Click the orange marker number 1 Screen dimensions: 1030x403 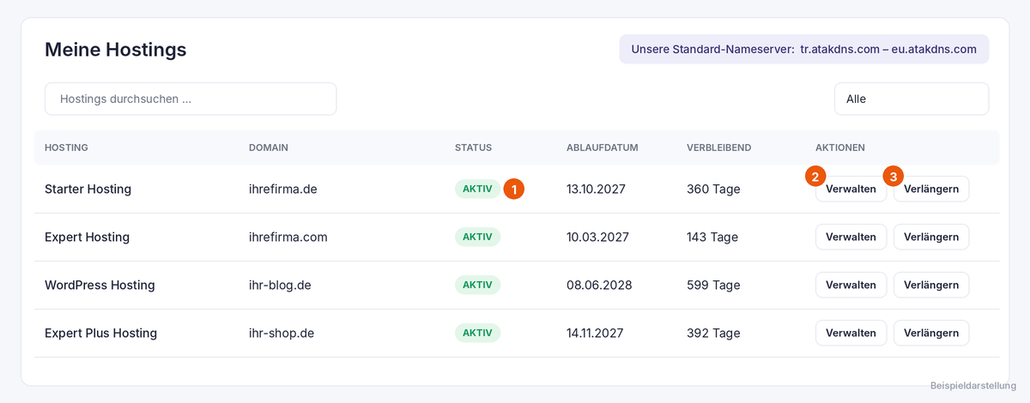tap(513, 189)
